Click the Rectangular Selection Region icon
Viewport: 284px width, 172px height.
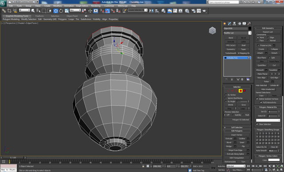(x=44, y=11)
